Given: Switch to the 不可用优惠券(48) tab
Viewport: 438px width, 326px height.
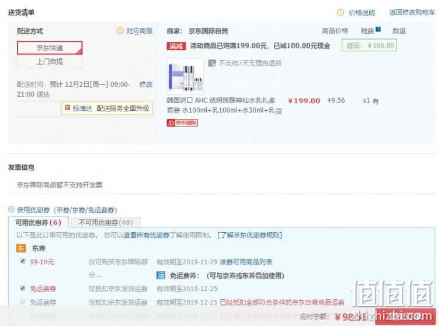Looking at the screenshot, I should click(106, 222).
